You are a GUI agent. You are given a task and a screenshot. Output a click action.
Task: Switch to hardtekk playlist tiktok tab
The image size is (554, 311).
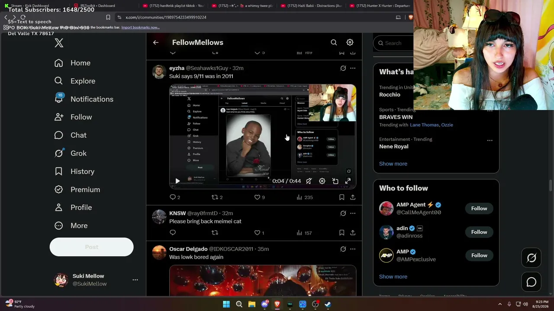(173, 6)
